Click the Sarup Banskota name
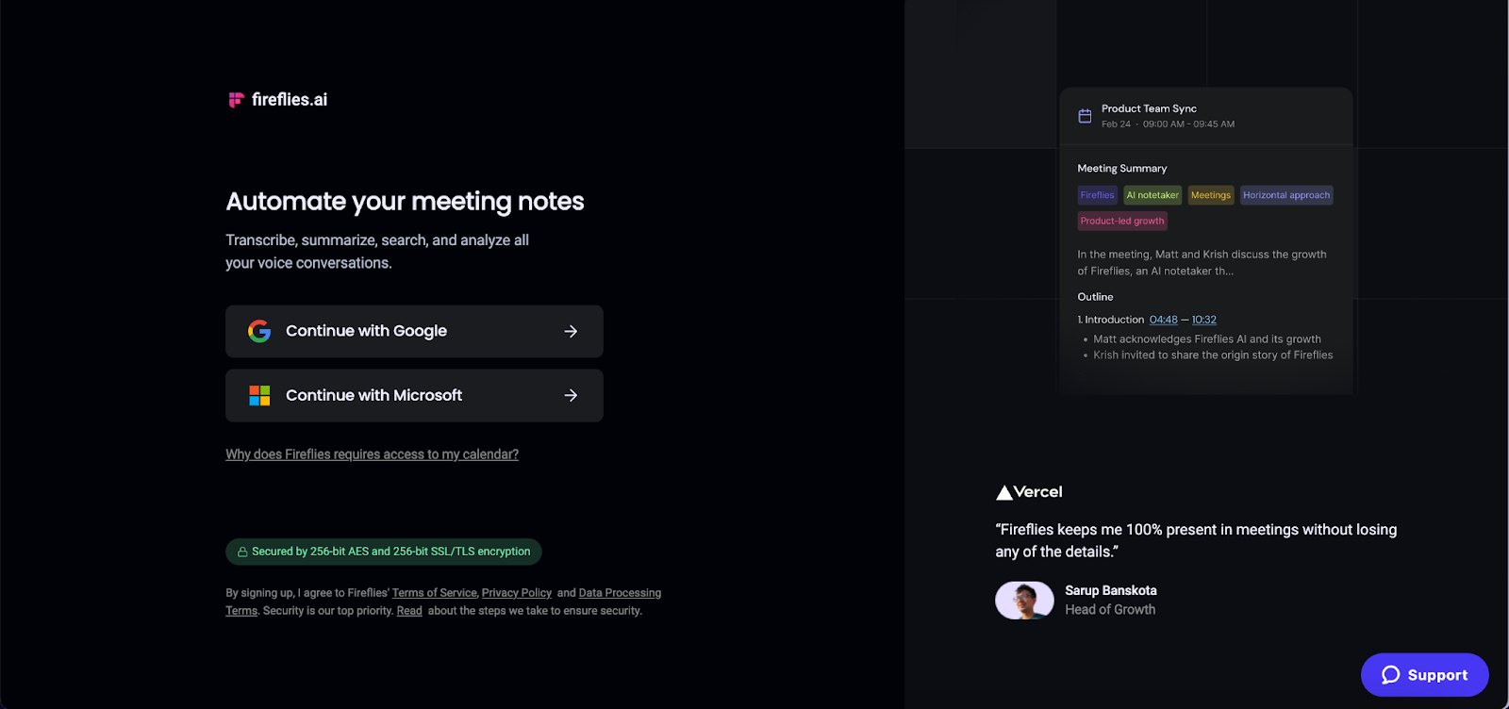This screenshot has width=1509, height=709. [x=1111, y=590]
